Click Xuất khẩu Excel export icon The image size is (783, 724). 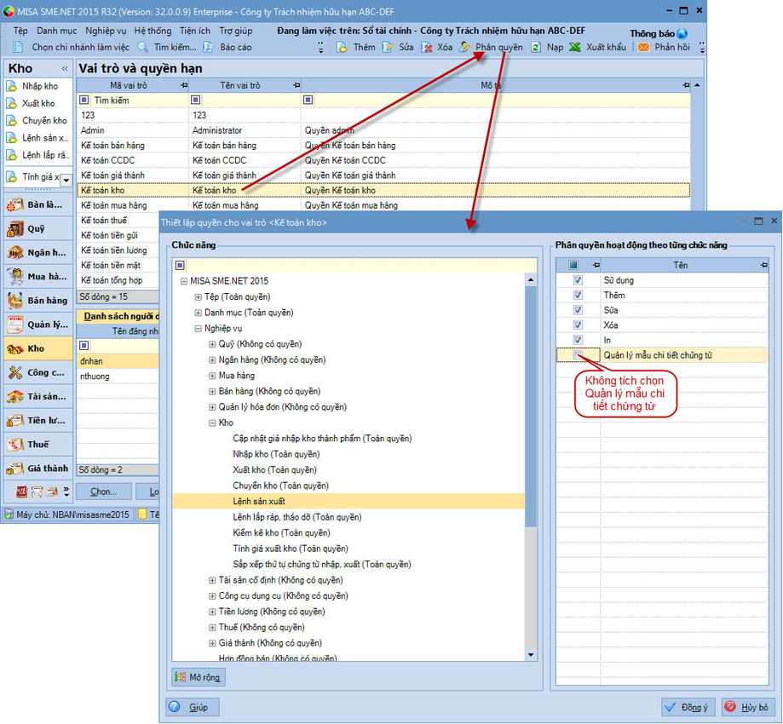pos(575,48)
